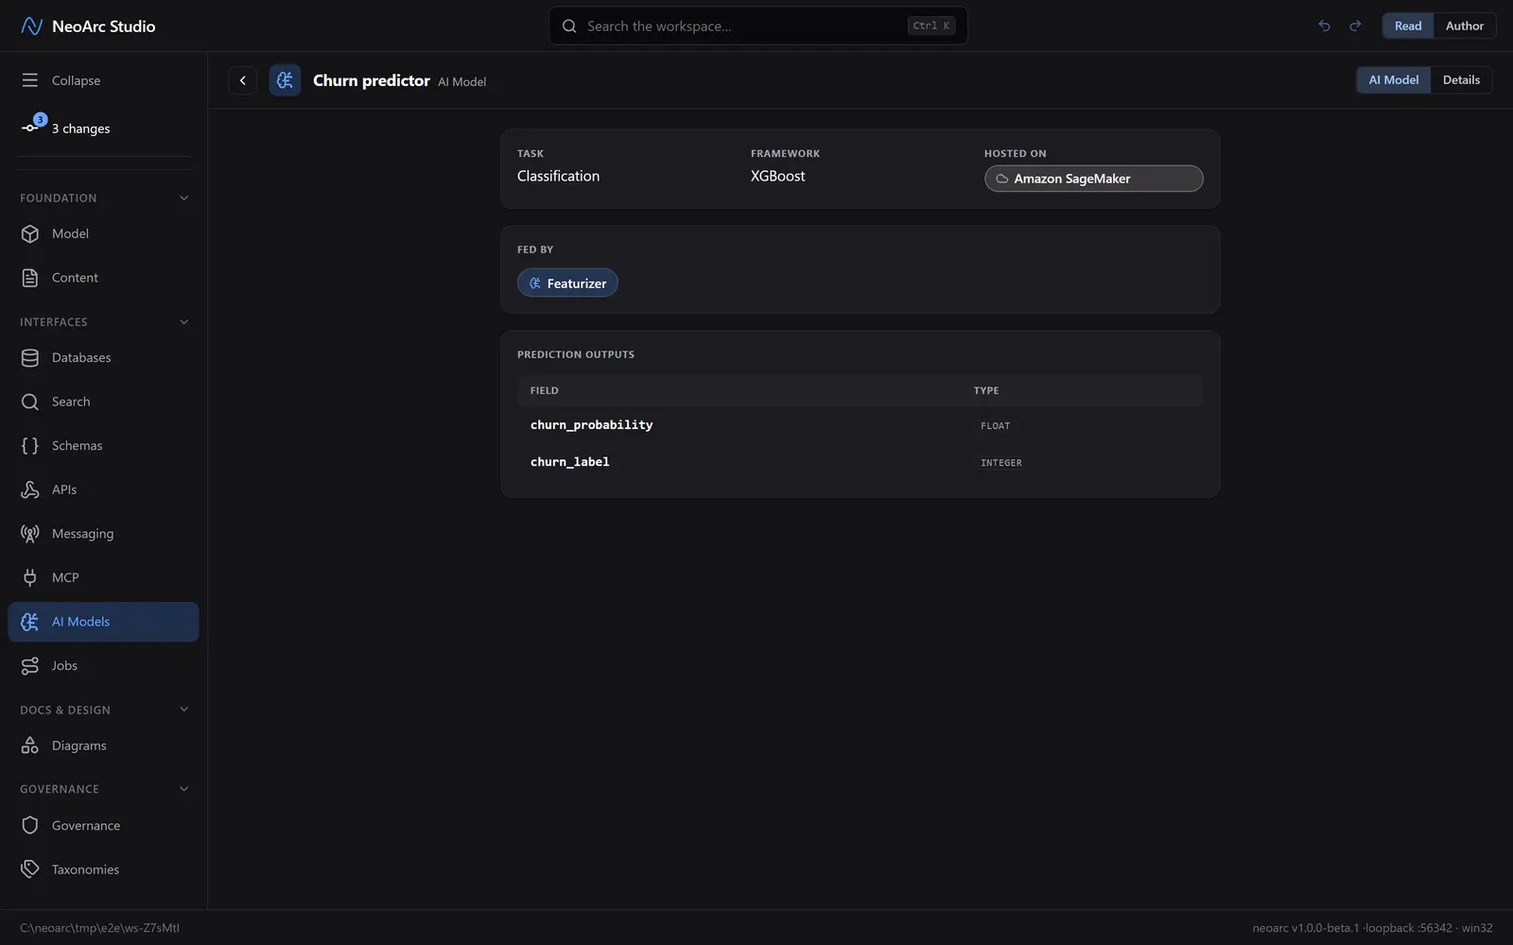Open the Governance shield icon

pyautogui.click(x=30, y=825)
